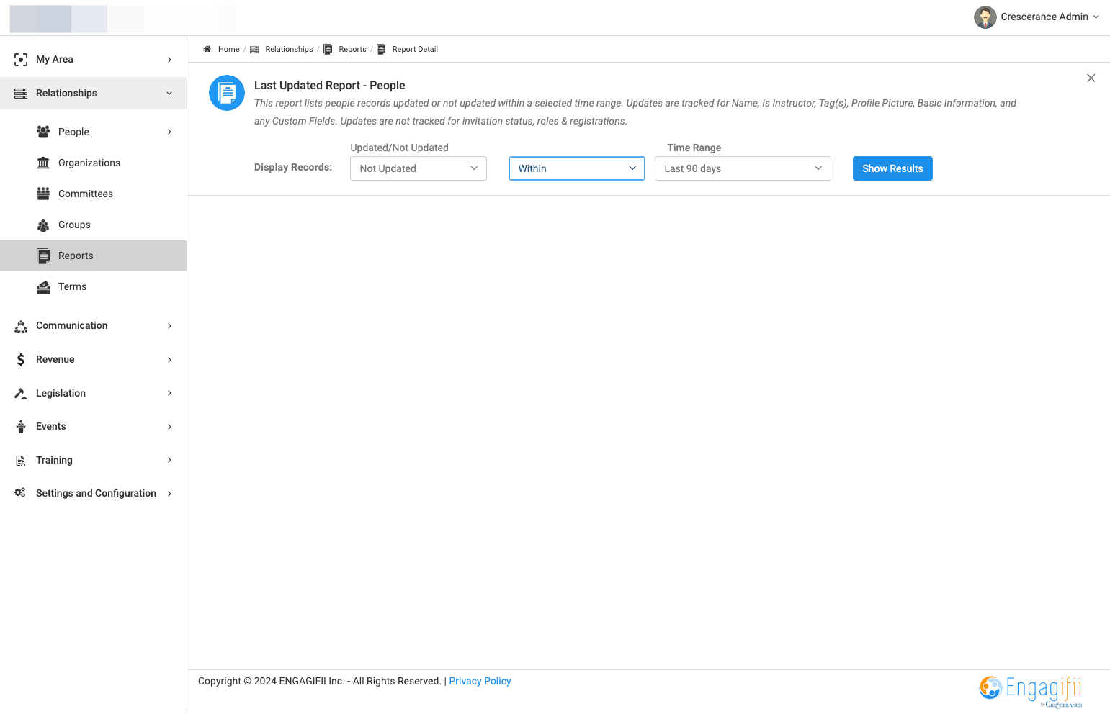This screenshot has width=1110, height=714.
Task: Click the Show Results button
Action: coord(892,168)
